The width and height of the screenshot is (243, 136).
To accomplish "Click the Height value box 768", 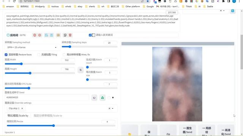I will [x=68, y=69].
